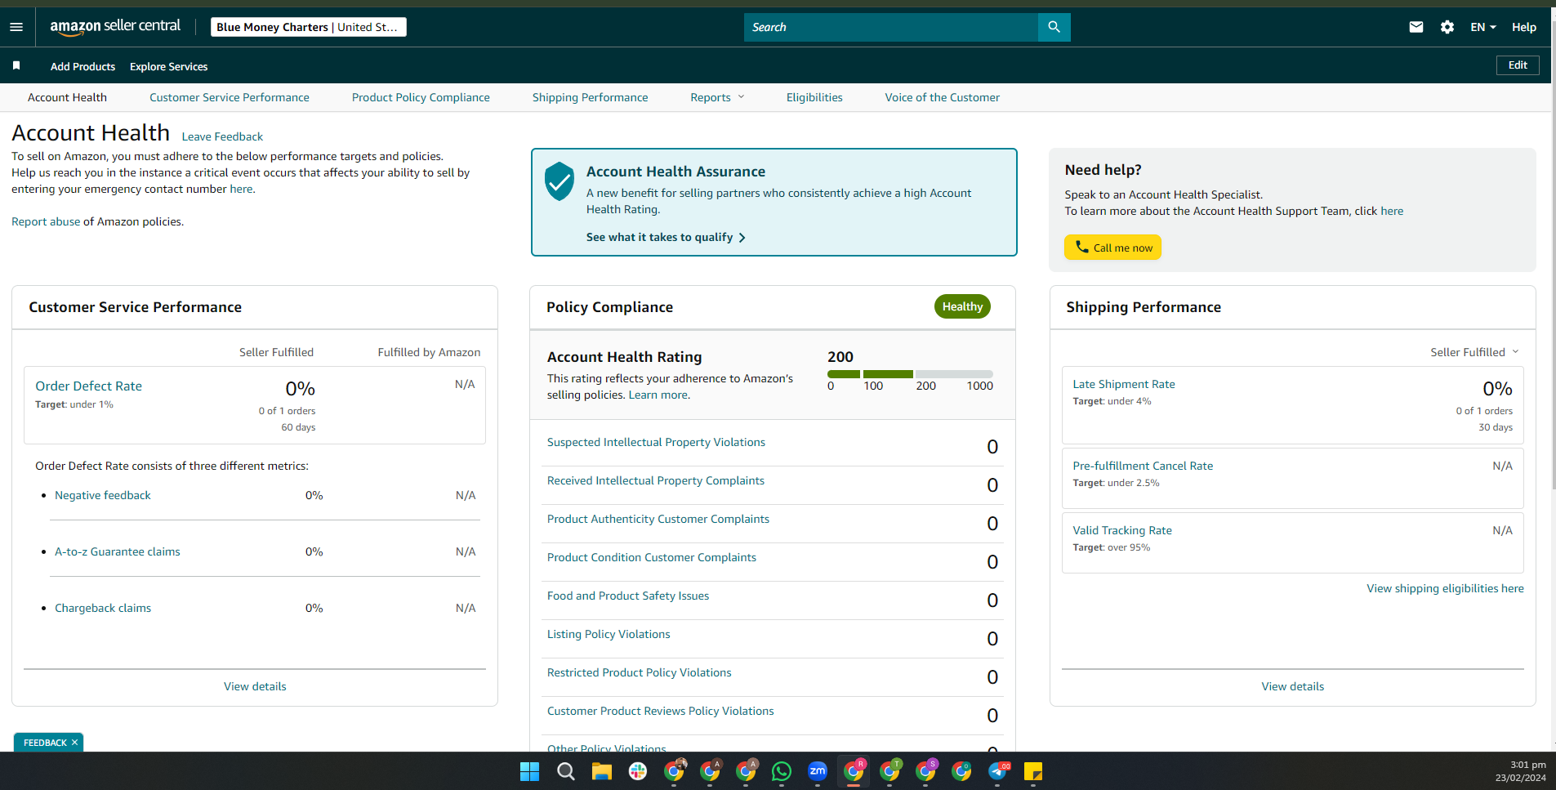Open Telegram from the taskbar
Viewport: 1556px width, 790px height.
pos(997,771)
